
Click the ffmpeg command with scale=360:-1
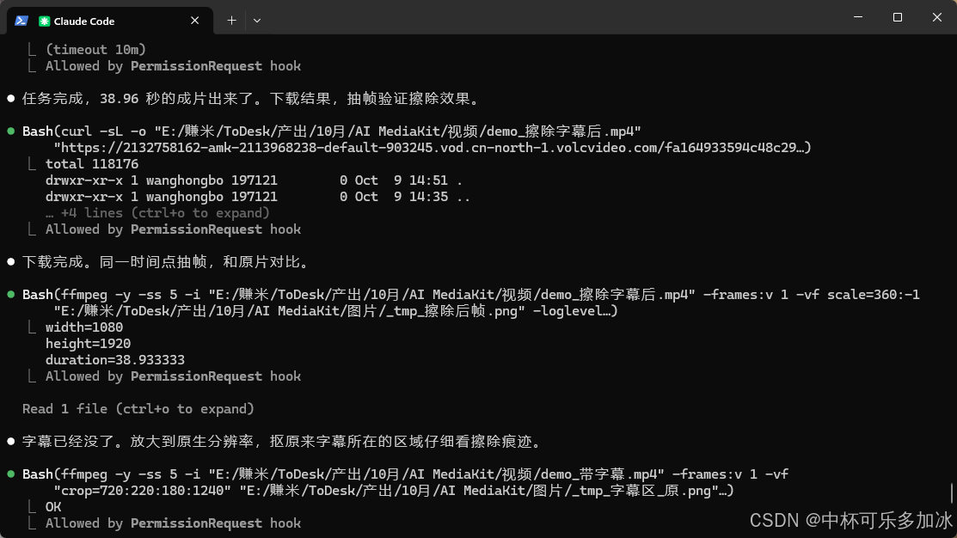(x=470, y=295)
